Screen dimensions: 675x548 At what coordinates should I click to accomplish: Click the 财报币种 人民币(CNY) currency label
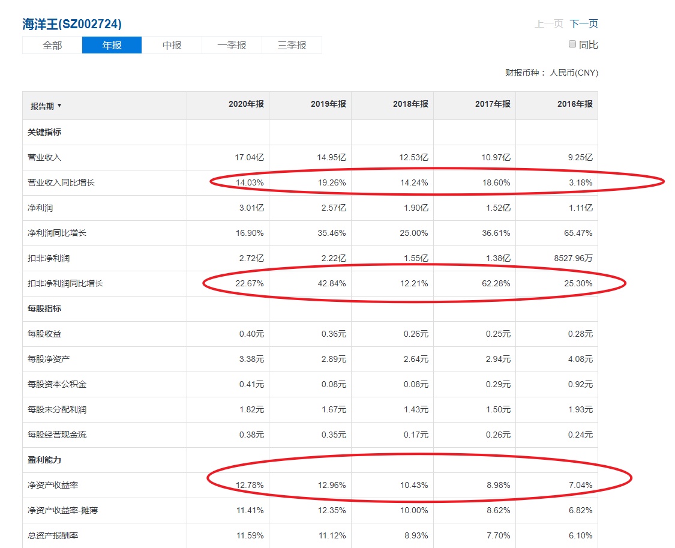[552, 73]
